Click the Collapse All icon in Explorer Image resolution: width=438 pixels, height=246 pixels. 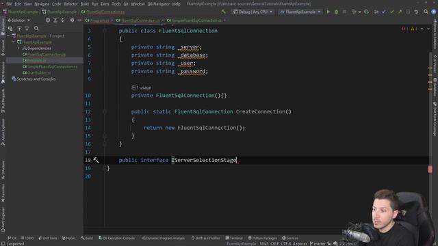click(x=62, y=20)
